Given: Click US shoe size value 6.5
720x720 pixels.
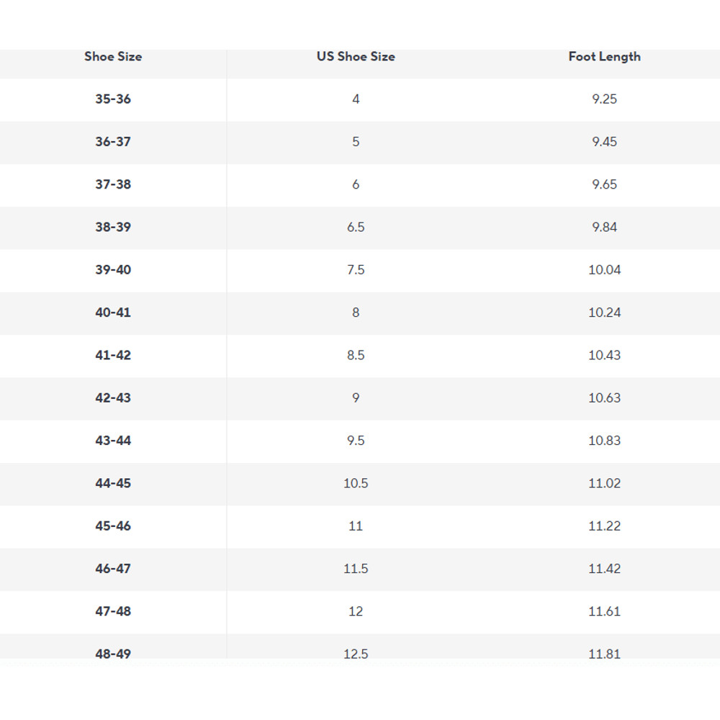Looking at the screenshot, I should pyautogui.click(x=356, y=228).
